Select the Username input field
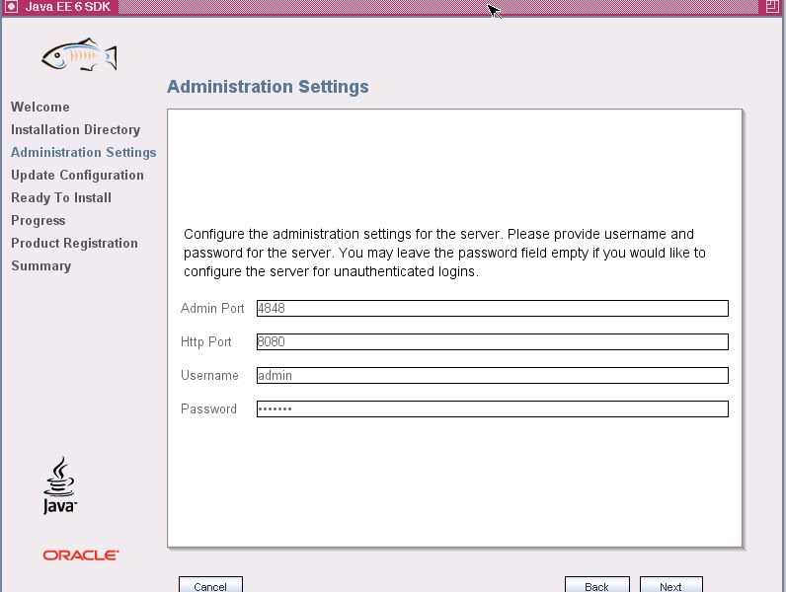The image size is (786, 592). 493,375
